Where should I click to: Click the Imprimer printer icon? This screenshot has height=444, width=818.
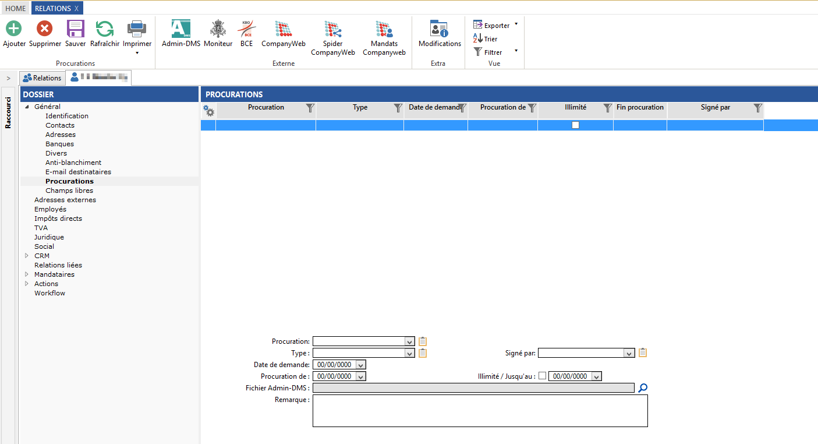tap(137, 29)
